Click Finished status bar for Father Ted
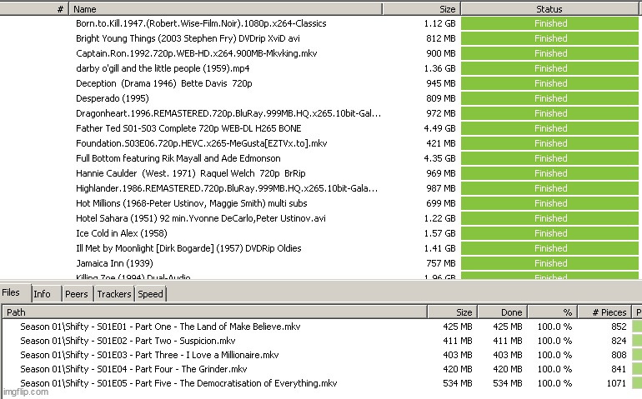The height and width of the screenshot is (399, 642). click(549, 128)
